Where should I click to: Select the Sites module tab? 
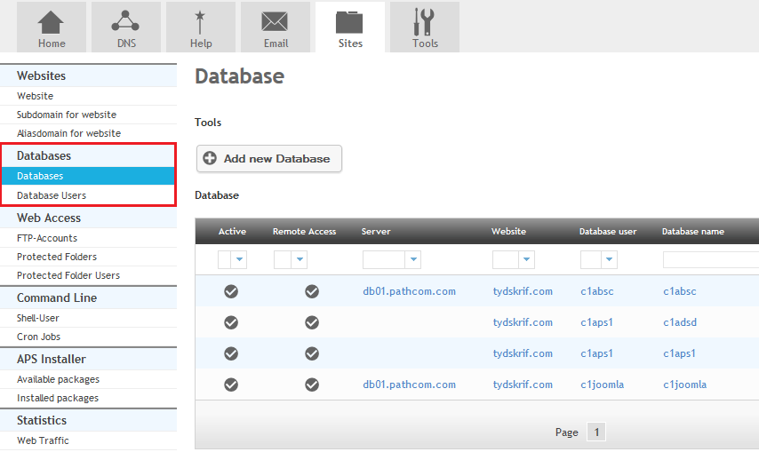click(350, 27)
